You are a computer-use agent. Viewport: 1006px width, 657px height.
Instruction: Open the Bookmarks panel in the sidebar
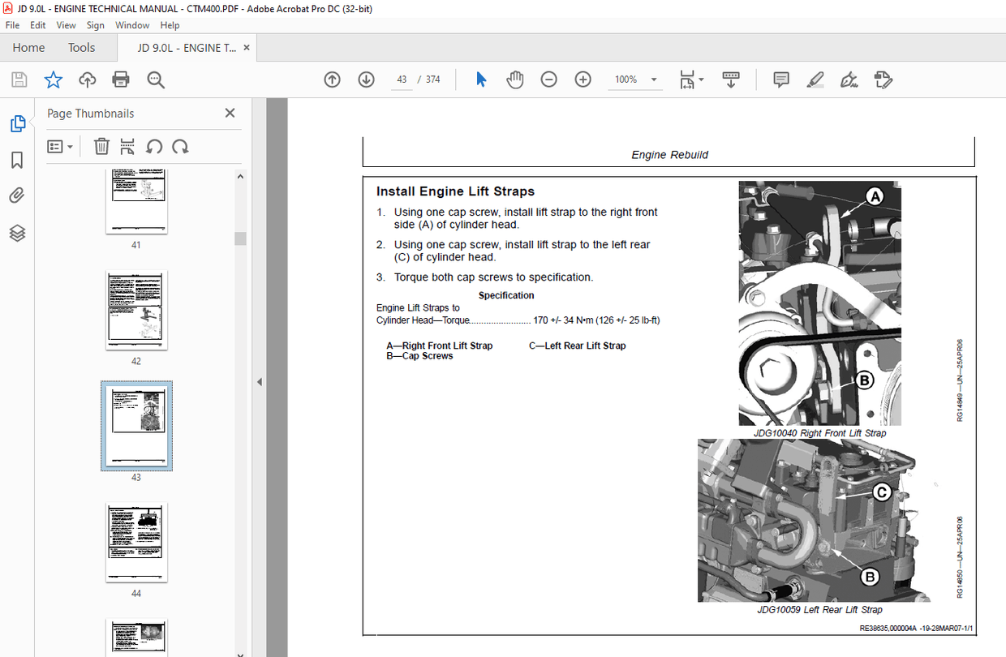point(18,161)
